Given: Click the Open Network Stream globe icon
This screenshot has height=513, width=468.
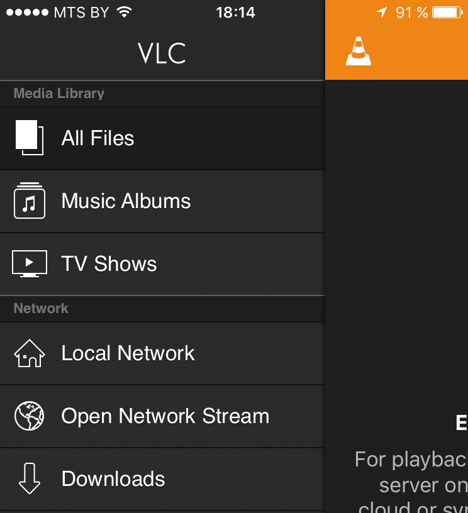Looking at the screenshot, I should 29,416.
